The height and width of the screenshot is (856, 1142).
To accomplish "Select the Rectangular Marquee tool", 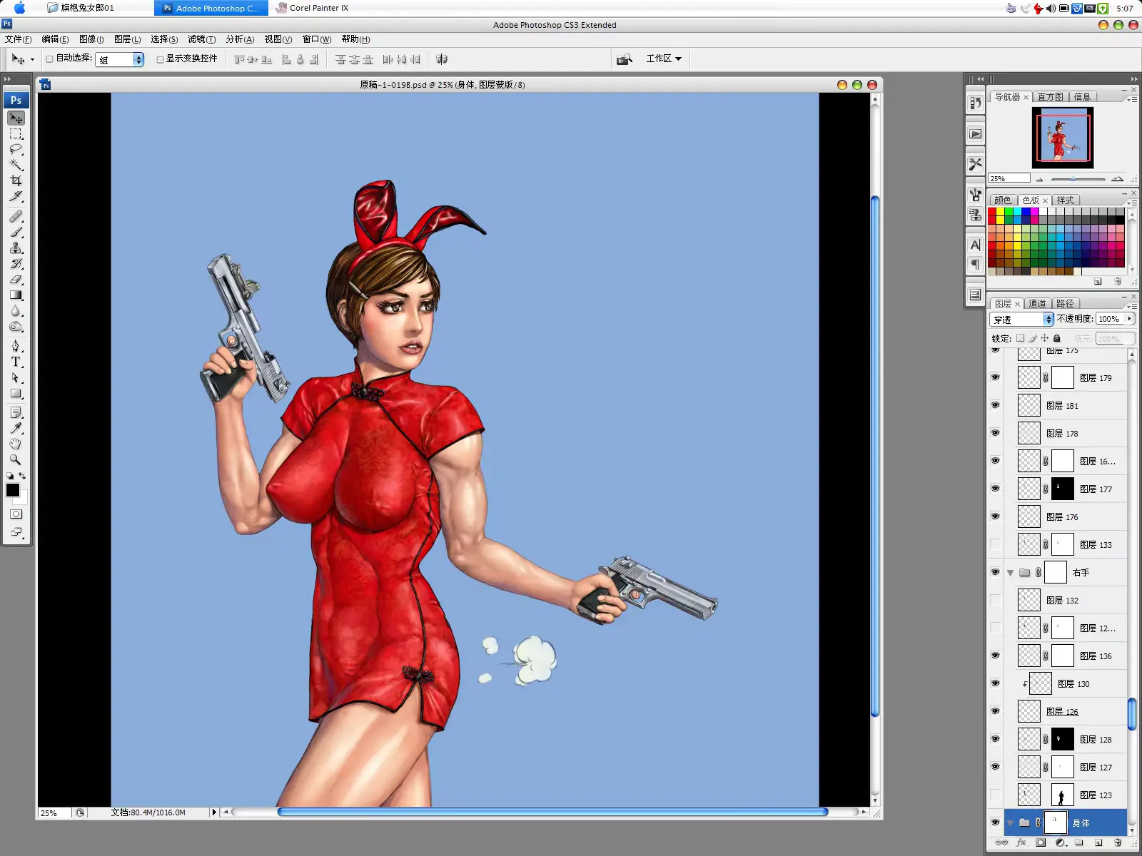I will (x=16, y=134).
